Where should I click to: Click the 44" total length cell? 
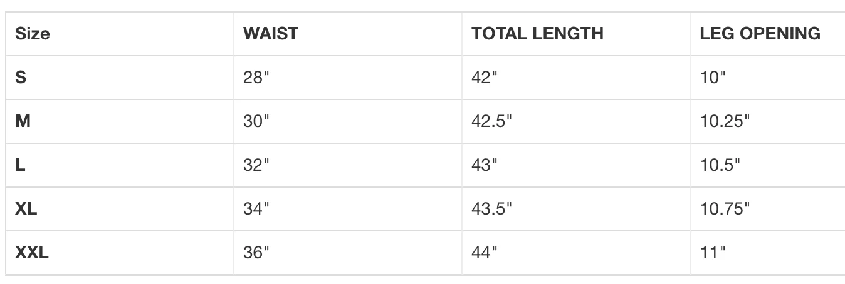point(484,253)
